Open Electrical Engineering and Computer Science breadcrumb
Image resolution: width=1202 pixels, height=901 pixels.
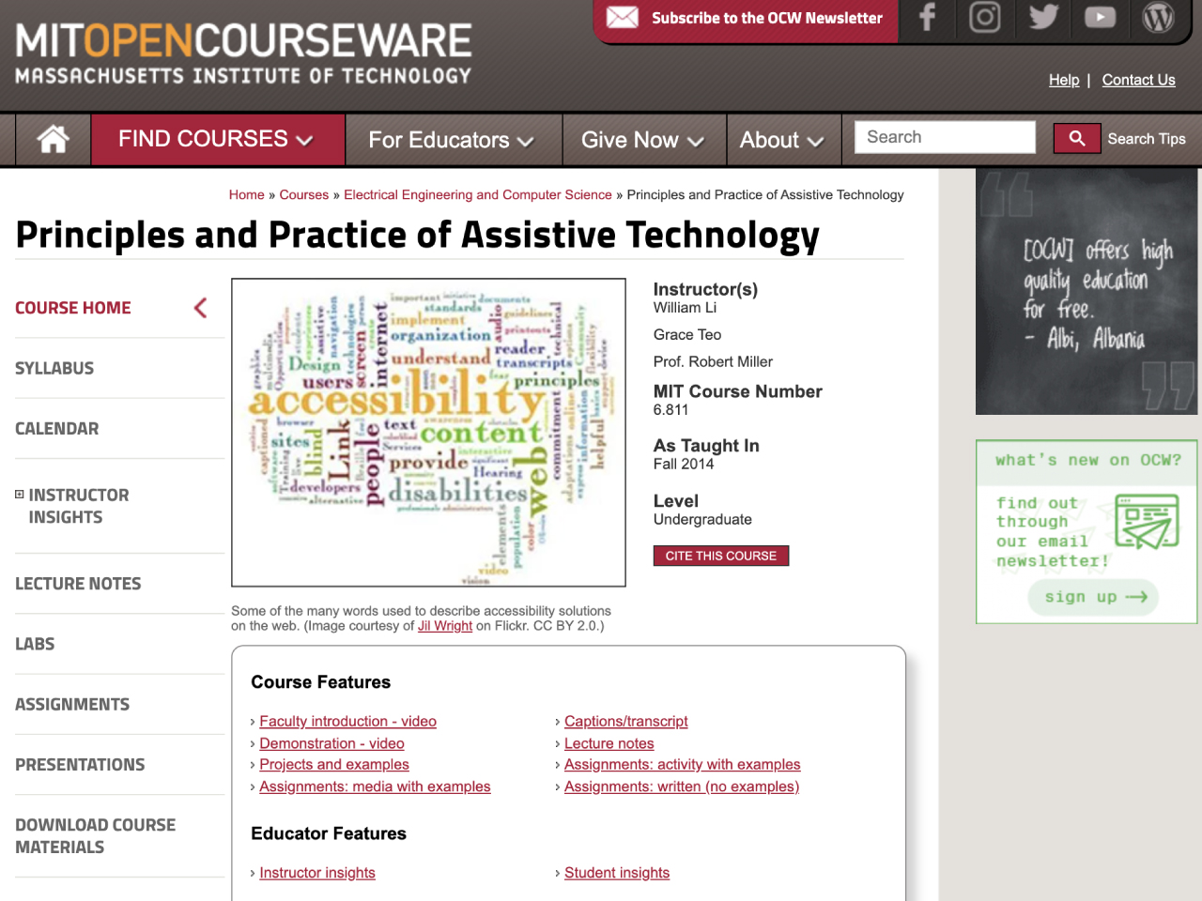click(x=478, y=194)
